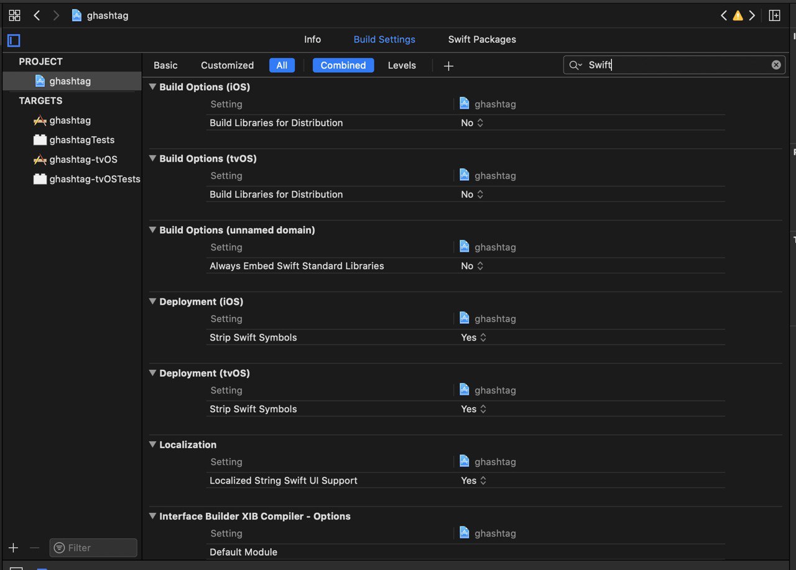Switch to the Info tab
This screenshot has width=796, height=570.
[x=312, y=39]
